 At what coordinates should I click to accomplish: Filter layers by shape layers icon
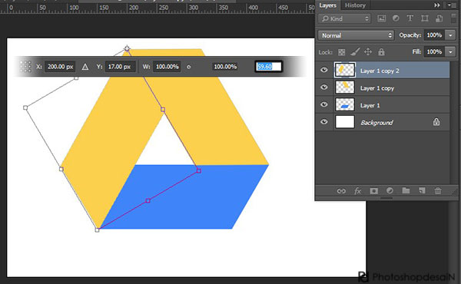pyautogui.click(x=425, y=18)
